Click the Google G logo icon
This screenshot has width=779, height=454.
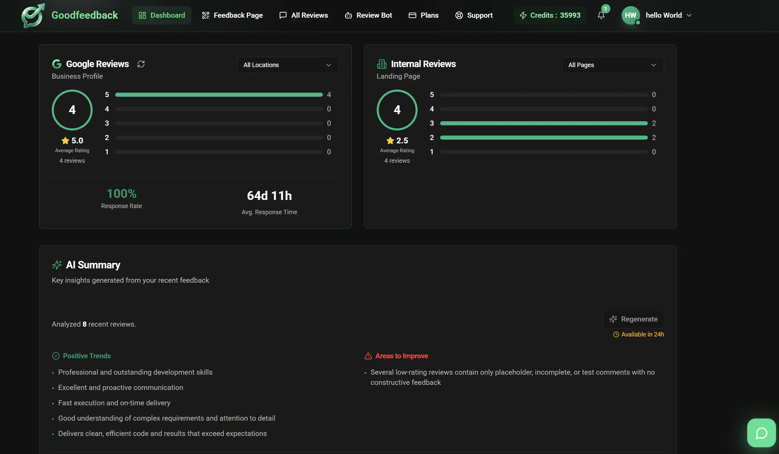tap(57, 64)
